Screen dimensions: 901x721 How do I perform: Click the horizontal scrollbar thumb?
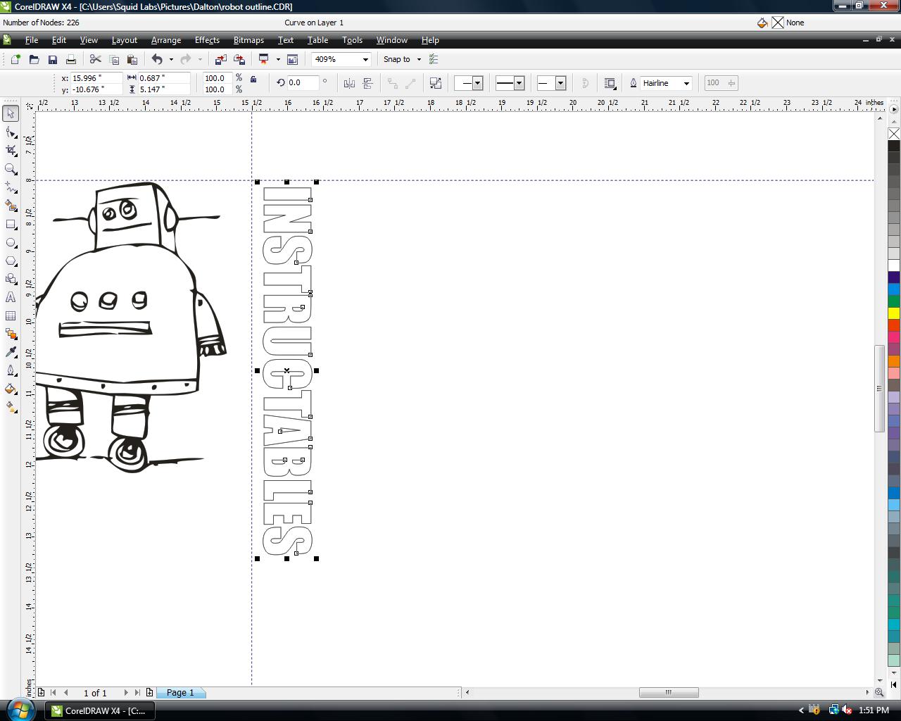[x=669, y=693]
